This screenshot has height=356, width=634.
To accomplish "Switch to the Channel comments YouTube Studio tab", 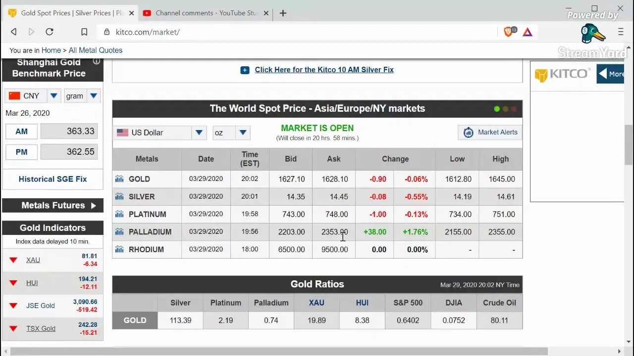I will [x=206, y=13].
